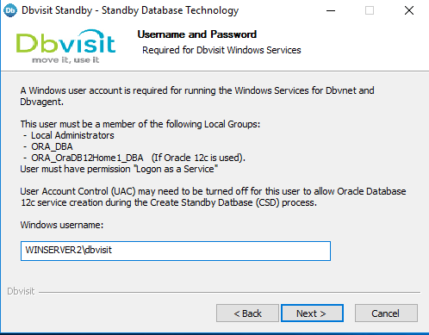Cancel the Dbvisit Standby installer
The width and height of the screenshot is (429, 335).
386,313
